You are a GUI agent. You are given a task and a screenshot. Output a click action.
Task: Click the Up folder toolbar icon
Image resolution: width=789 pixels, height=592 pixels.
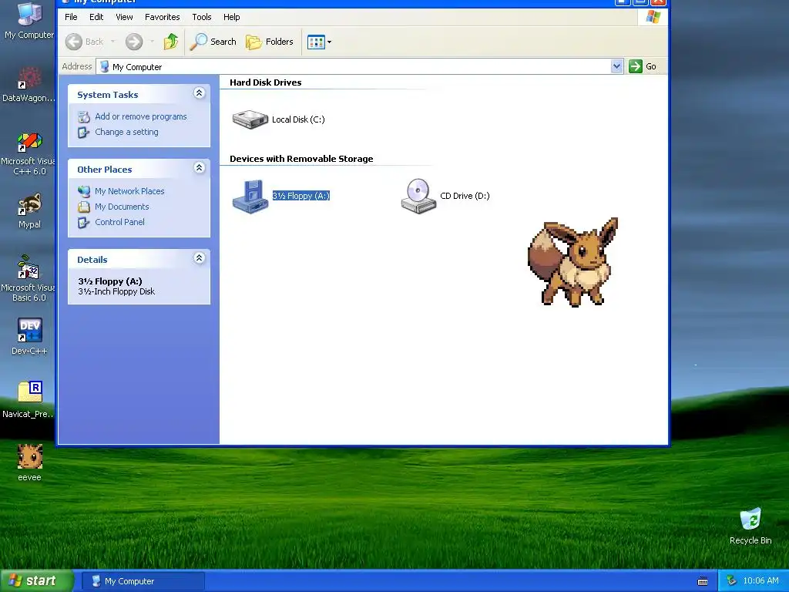tap(171, 42)
